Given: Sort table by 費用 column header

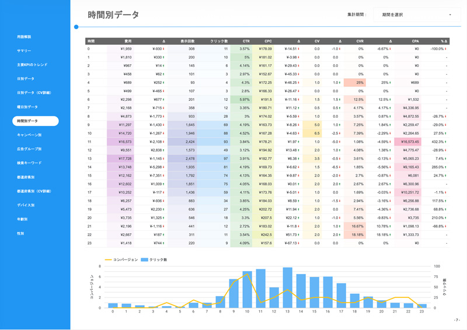Looking at the screenshot, I should coord(128,41).
